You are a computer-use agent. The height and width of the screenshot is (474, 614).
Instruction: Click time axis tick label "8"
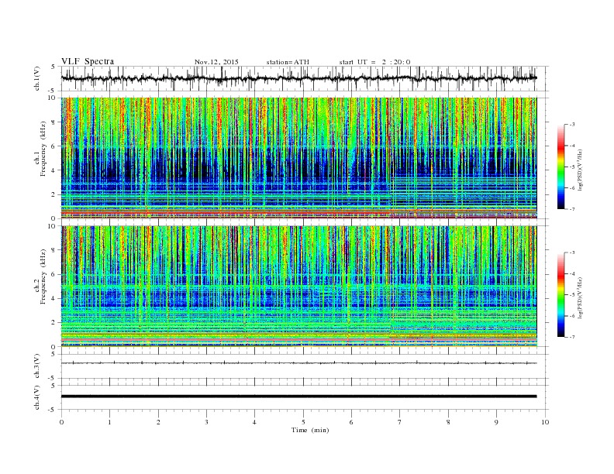point(448,422)
